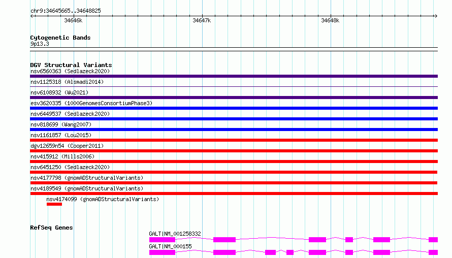
Task: Select the red bar under dgv12659n54
Action: click(x=234, y=151)
